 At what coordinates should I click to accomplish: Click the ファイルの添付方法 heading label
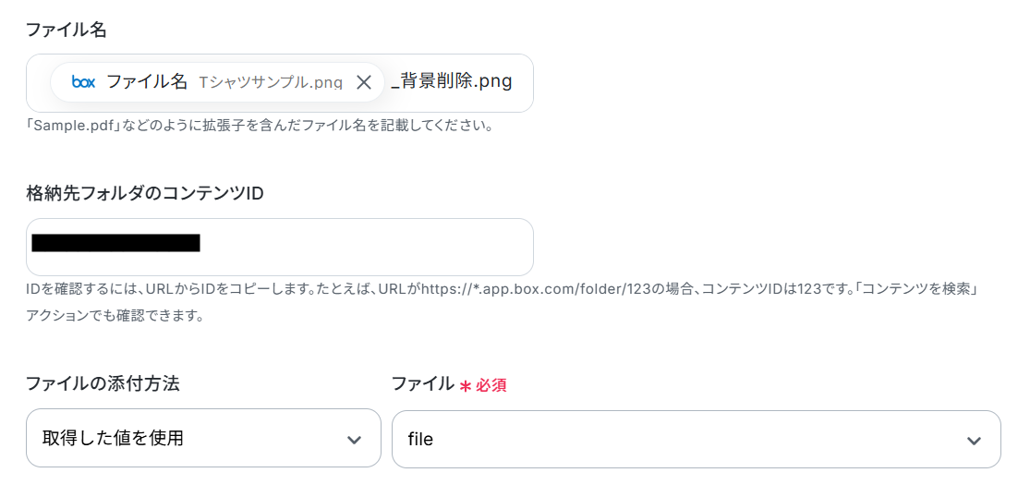103,383
